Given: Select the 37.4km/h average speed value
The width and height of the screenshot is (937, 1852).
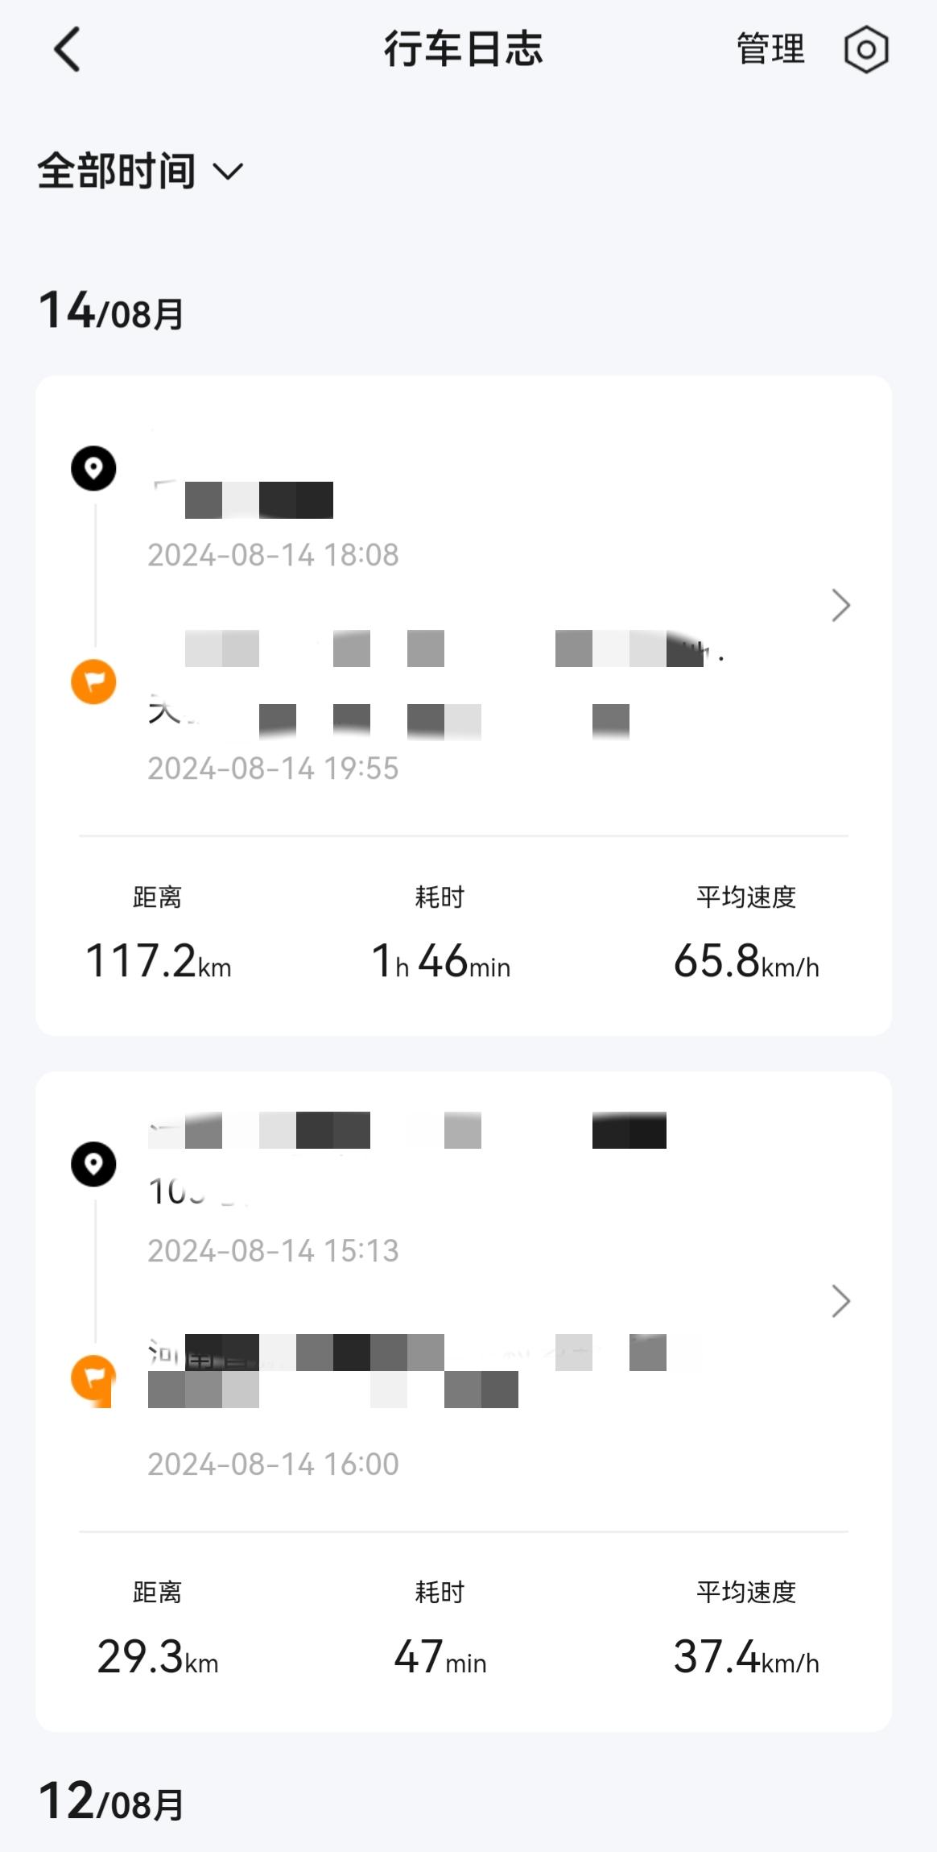Looking at the screenshot, I should coord(746,1657).
